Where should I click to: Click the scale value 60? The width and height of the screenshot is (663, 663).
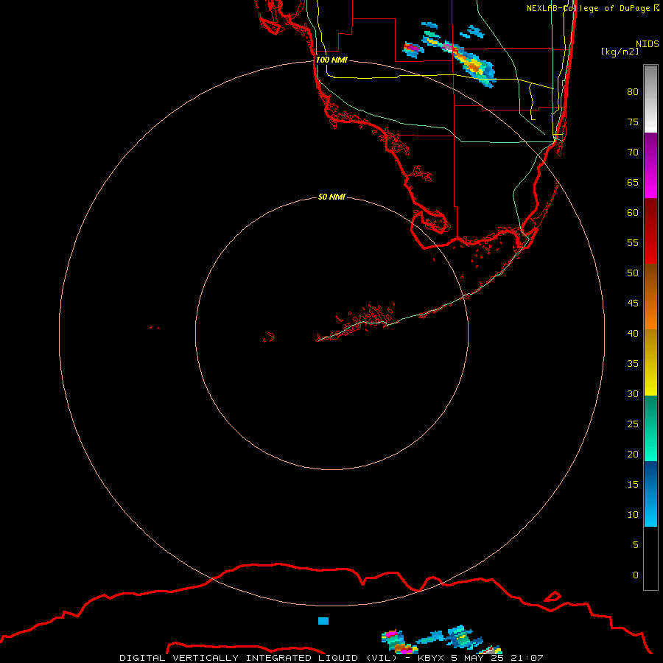pos(633,213)
